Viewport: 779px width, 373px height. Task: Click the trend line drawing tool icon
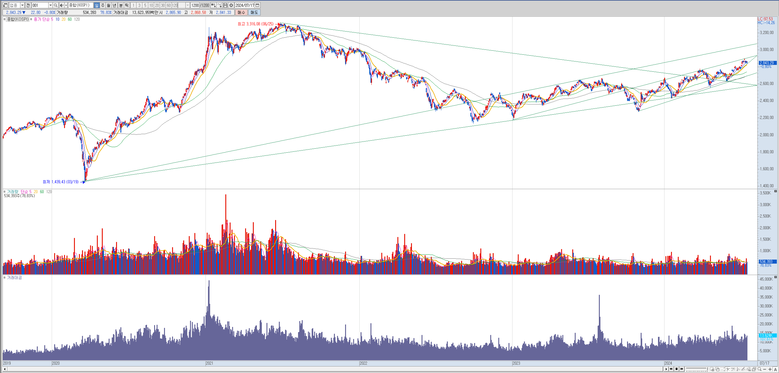743,369
